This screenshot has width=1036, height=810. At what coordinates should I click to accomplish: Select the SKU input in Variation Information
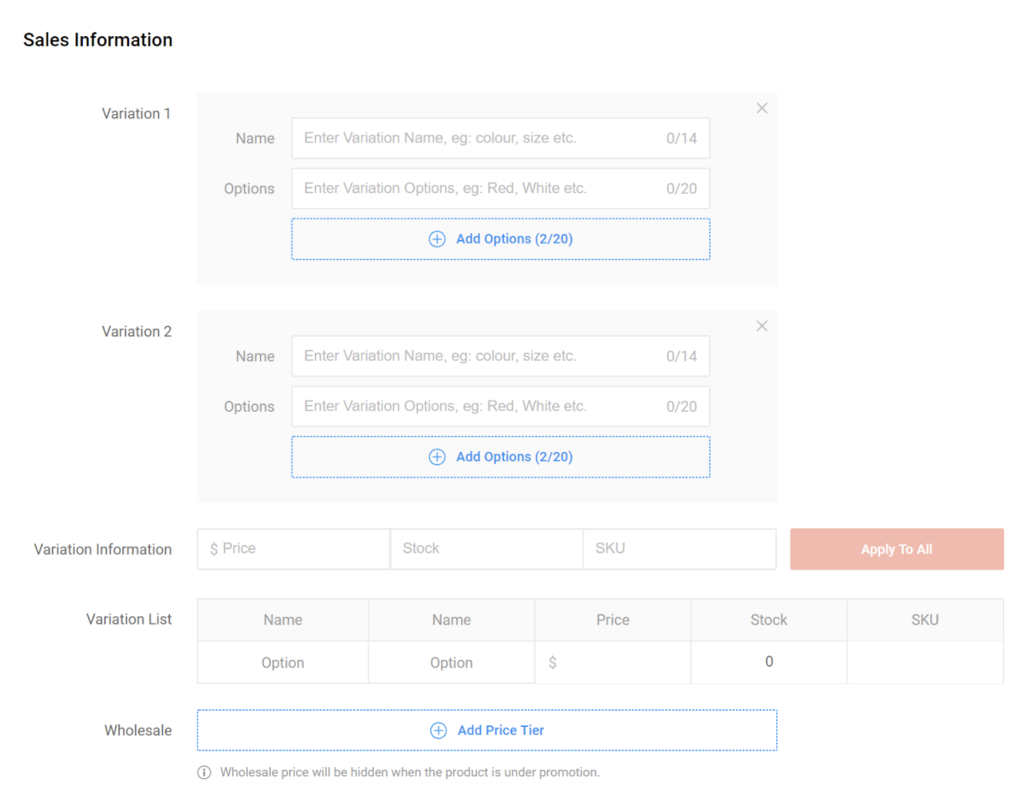(x=679, y=548)
